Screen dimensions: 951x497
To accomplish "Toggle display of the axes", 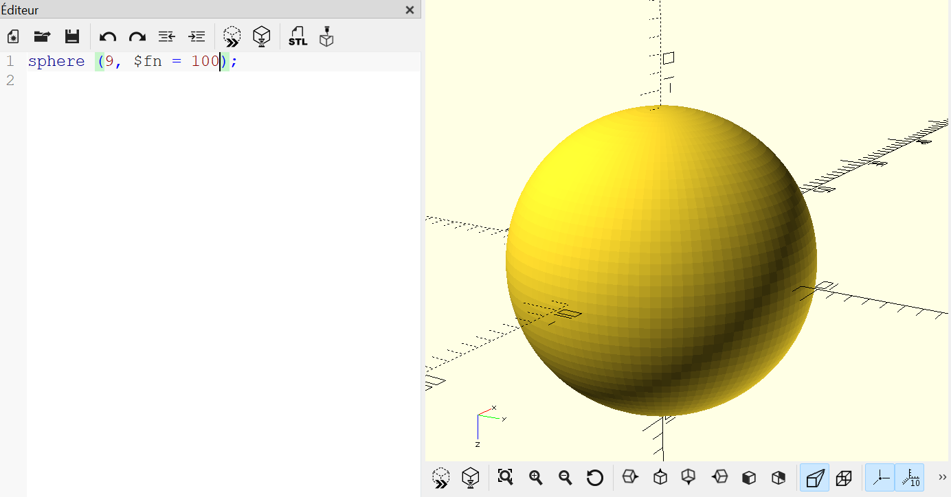I will pyautogui.click(x=880, y=477).
